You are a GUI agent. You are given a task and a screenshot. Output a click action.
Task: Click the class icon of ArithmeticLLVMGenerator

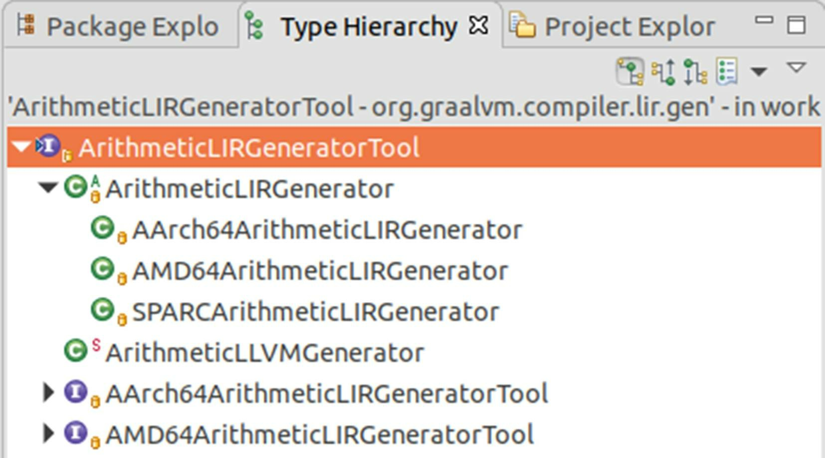[76, 351]
